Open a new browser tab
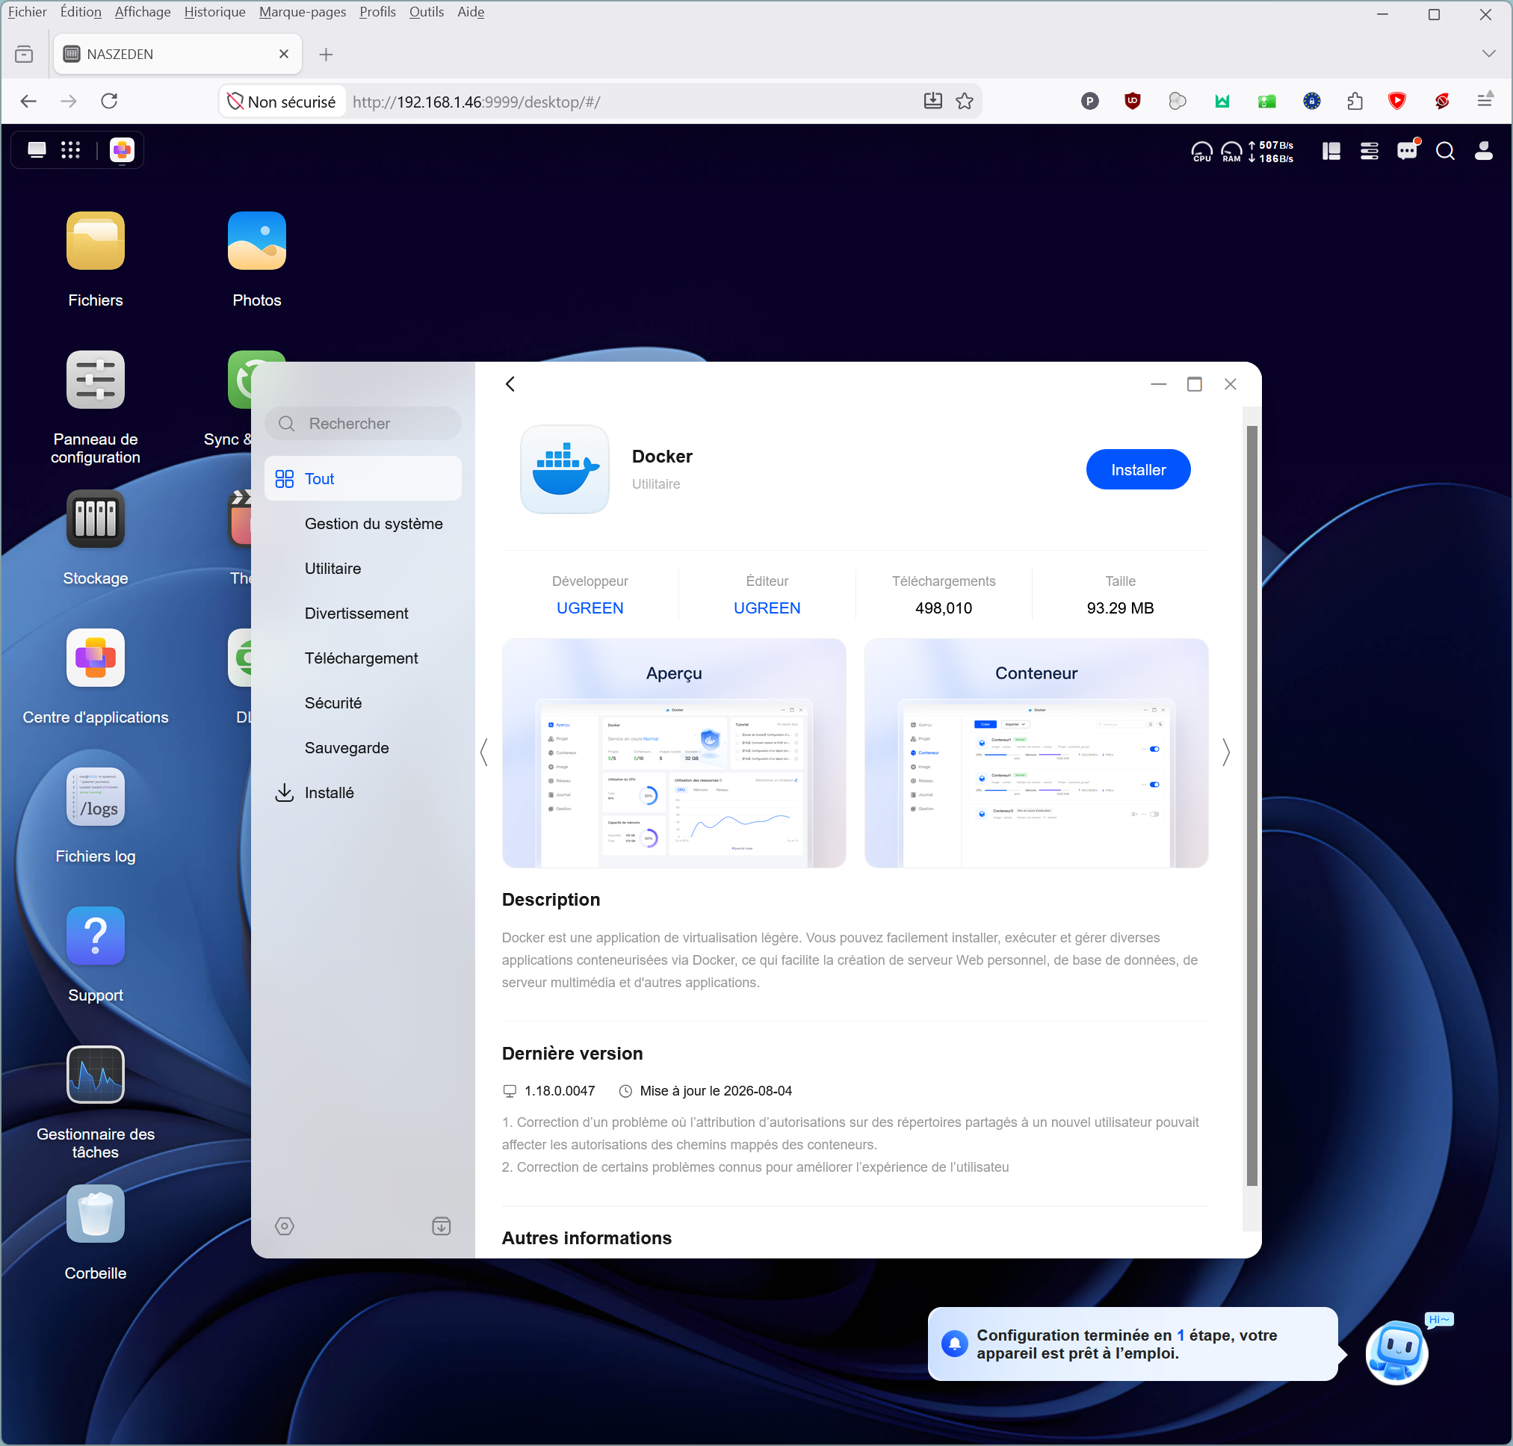The image size is (1513, 1446). [326, 54]
